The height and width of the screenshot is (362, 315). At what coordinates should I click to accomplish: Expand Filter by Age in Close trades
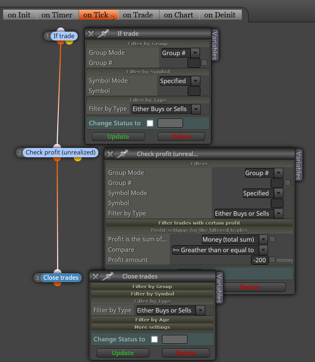pyautogui.click(x=152, y=320)
